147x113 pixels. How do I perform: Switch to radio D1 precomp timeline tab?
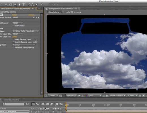[x=11, y=100]
